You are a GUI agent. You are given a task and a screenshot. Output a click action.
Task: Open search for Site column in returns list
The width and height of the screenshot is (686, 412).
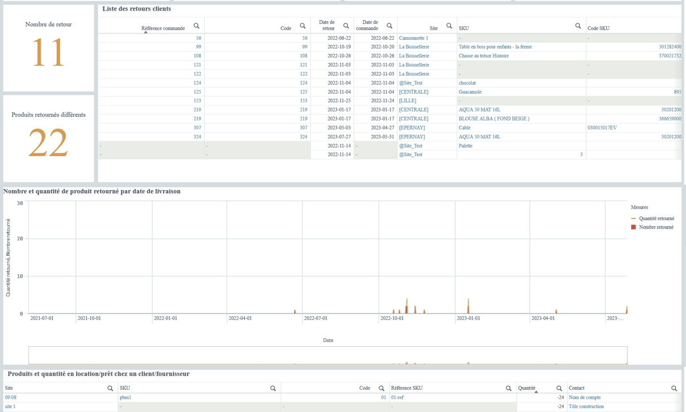tap(449, 26)
